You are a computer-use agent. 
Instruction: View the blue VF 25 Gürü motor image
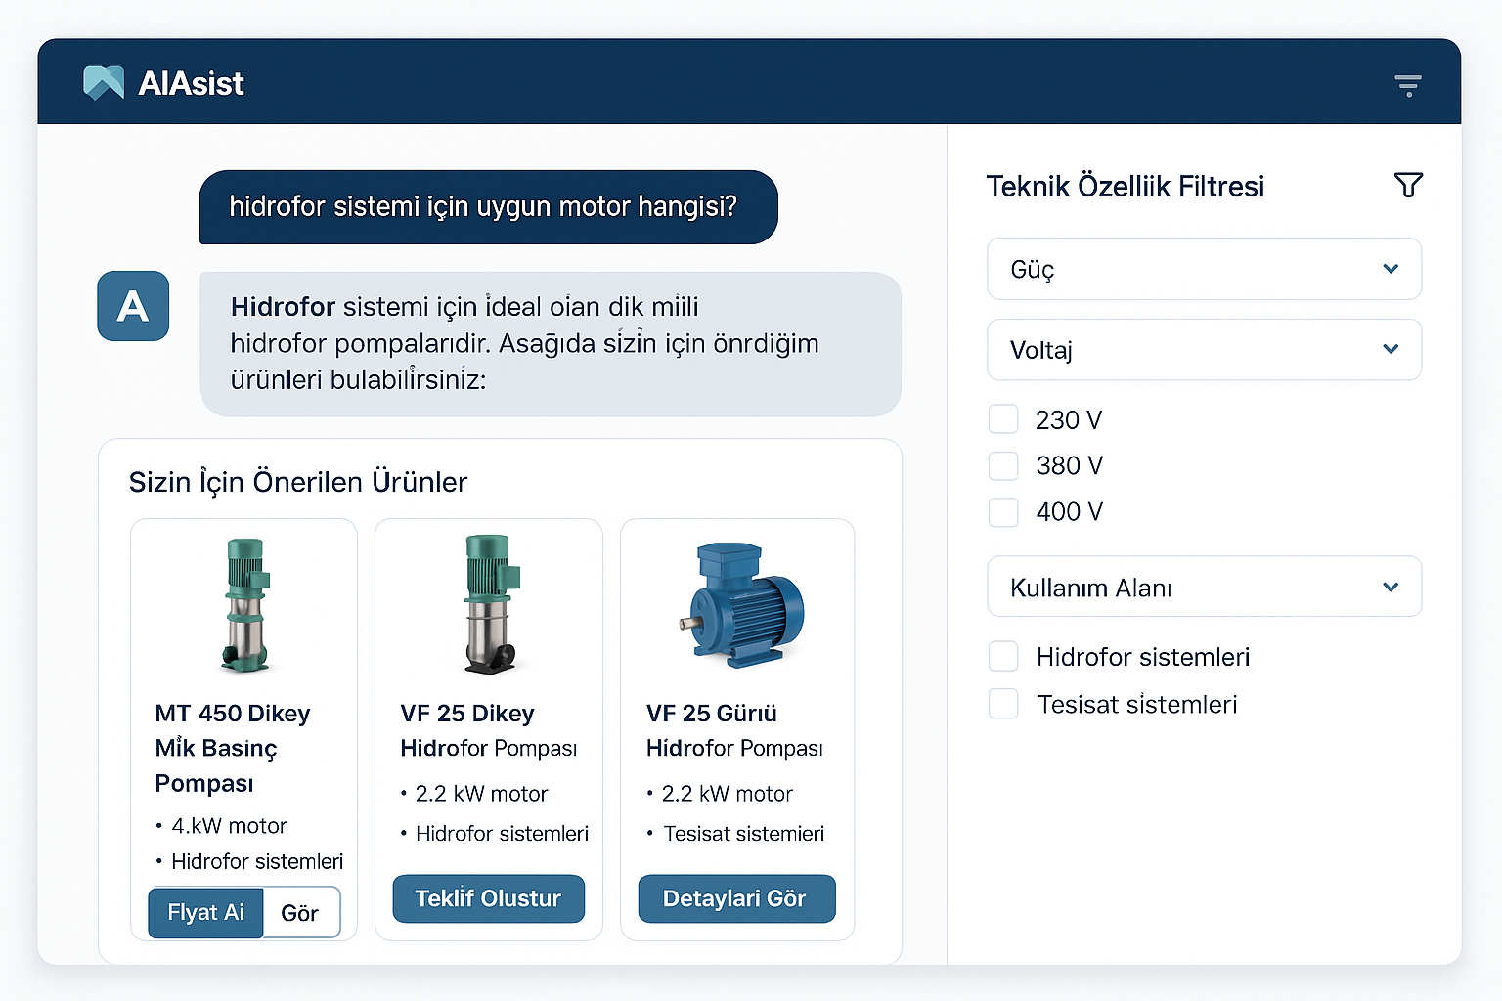[741, 605]
